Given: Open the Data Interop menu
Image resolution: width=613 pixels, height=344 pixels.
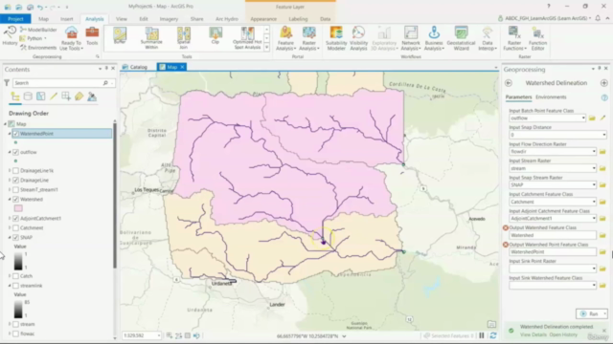Looking at the screenshot, I should click(x=488, y=38).
